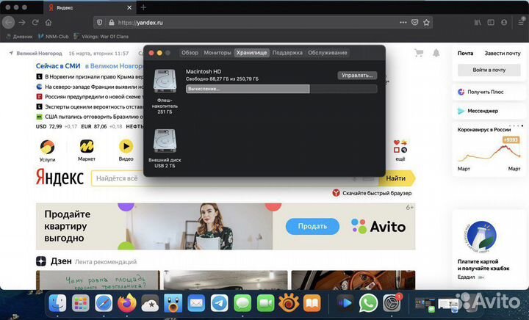Save page to Pocket
The width and height of the screenshot is (529, 320).
[415, 22]
